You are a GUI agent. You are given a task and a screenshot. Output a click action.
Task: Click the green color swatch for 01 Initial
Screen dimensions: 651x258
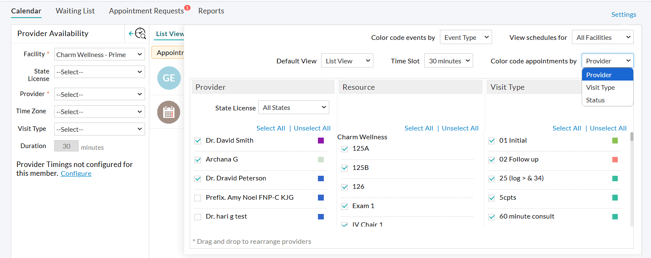point(615,141)
